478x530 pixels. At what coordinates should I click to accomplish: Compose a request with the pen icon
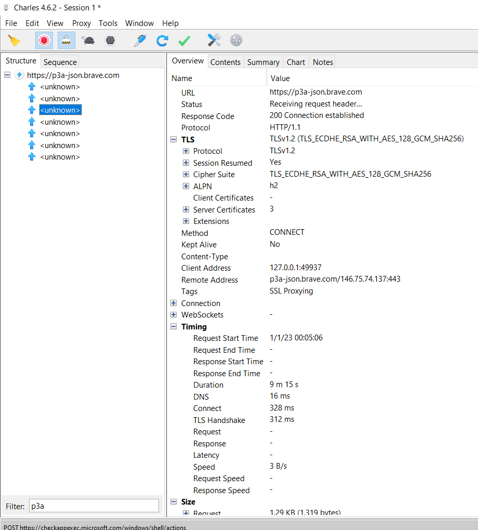tap(140, 40)
